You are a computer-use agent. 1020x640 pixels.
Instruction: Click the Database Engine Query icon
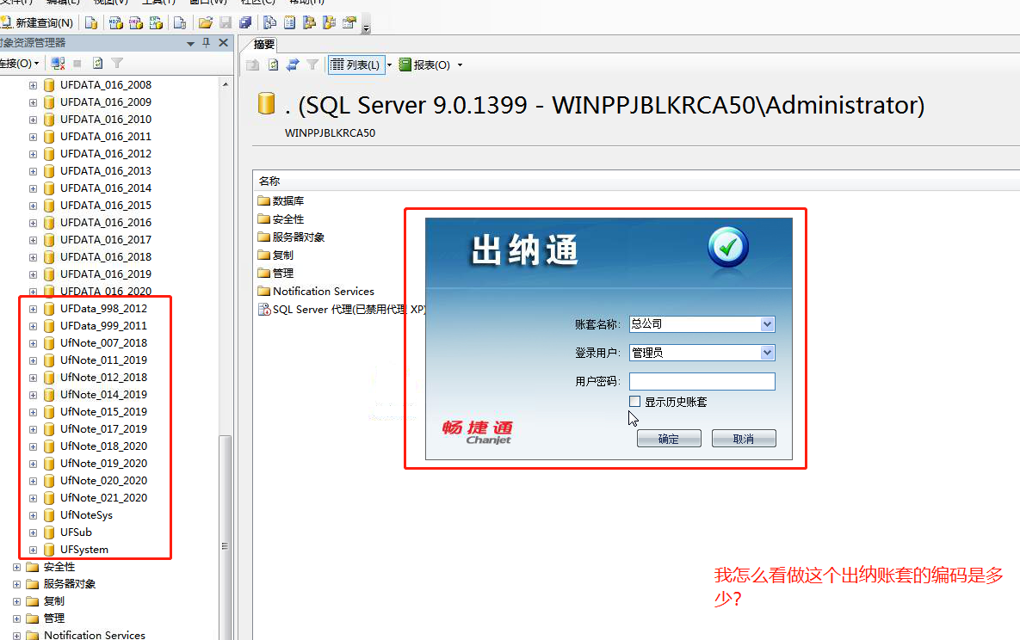[x=91, y=22]
